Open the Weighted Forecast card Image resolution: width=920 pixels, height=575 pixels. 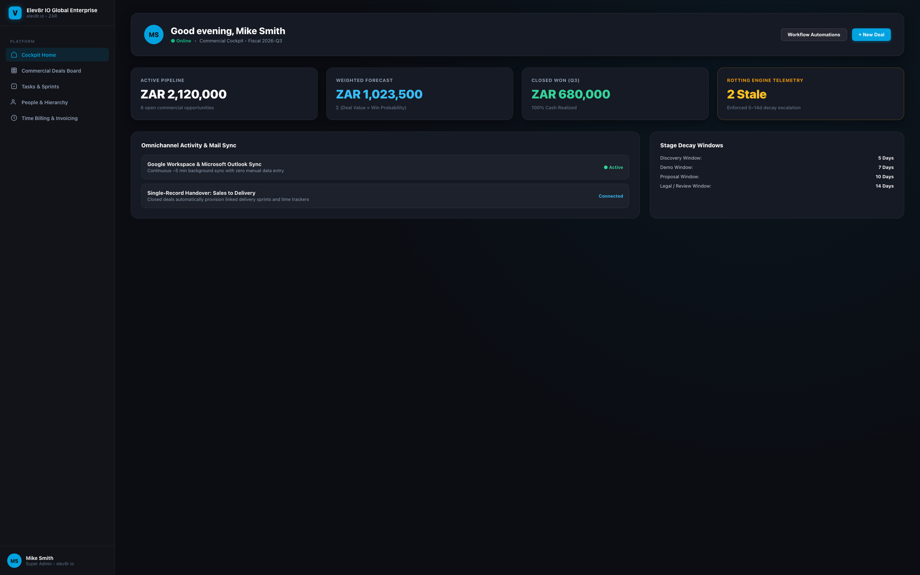[x=419, y=94]
